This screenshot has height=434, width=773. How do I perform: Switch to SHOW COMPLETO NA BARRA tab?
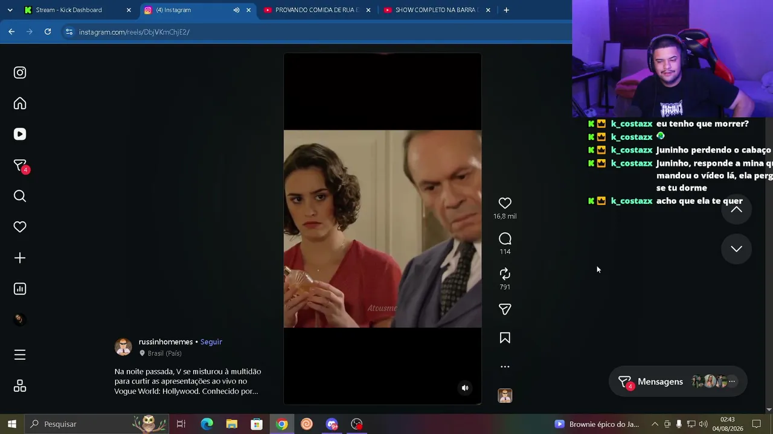click(x=437, y=10)
